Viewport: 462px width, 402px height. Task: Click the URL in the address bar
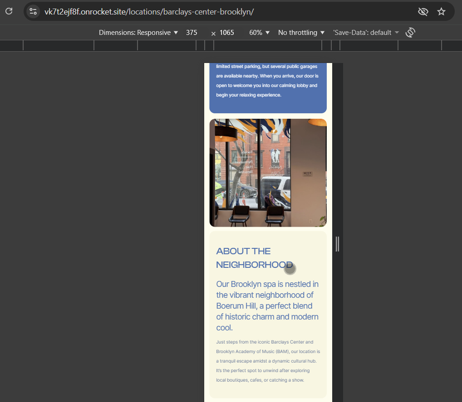149,12
